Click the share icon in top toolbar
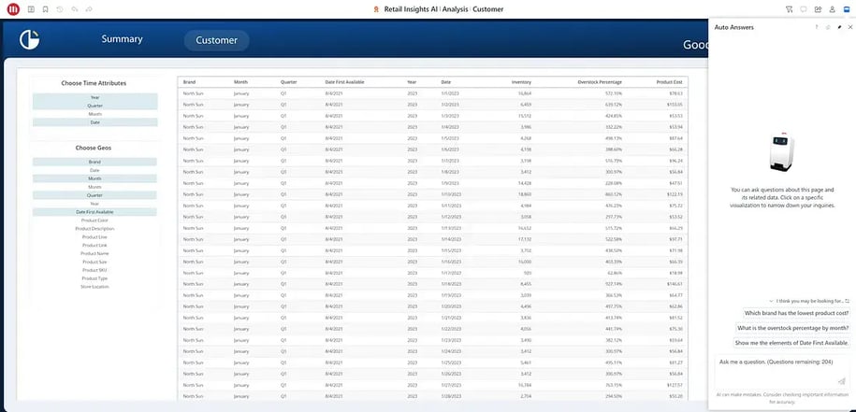 click(x=818, y=9)
